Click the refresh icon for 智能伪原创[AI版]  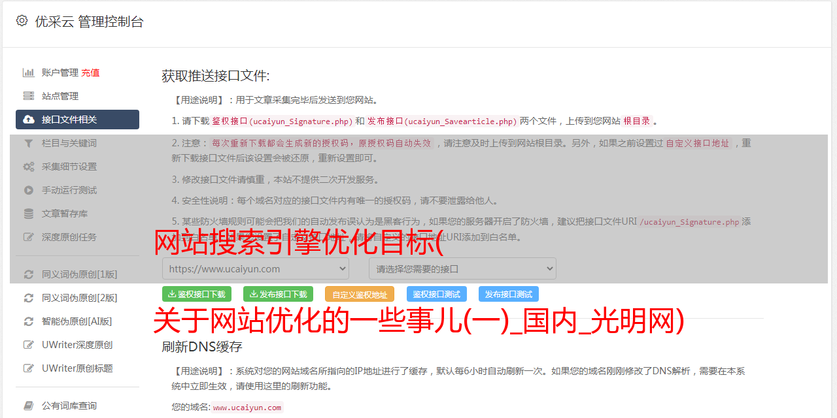(29, 321)
